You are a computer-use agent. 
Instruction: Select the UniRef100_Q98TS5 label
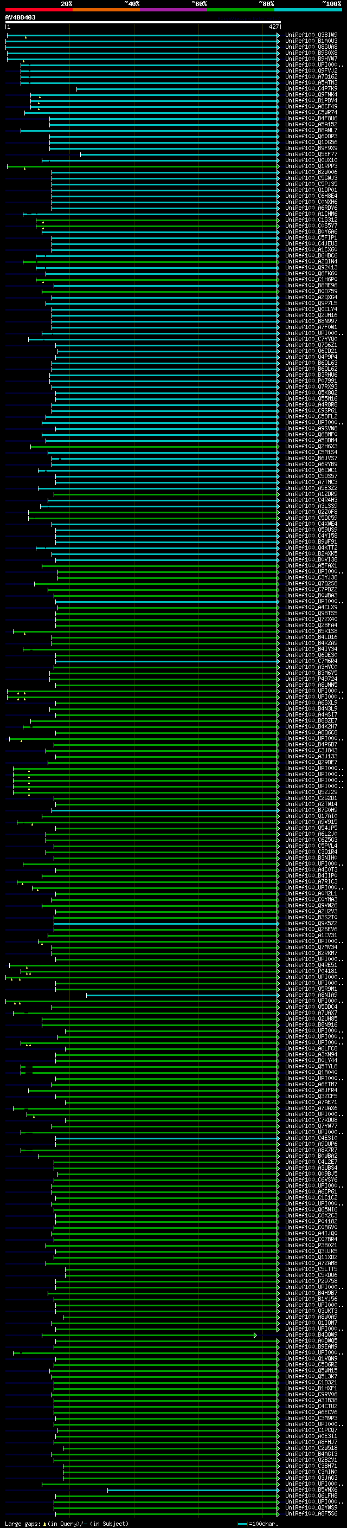(311, 614)
